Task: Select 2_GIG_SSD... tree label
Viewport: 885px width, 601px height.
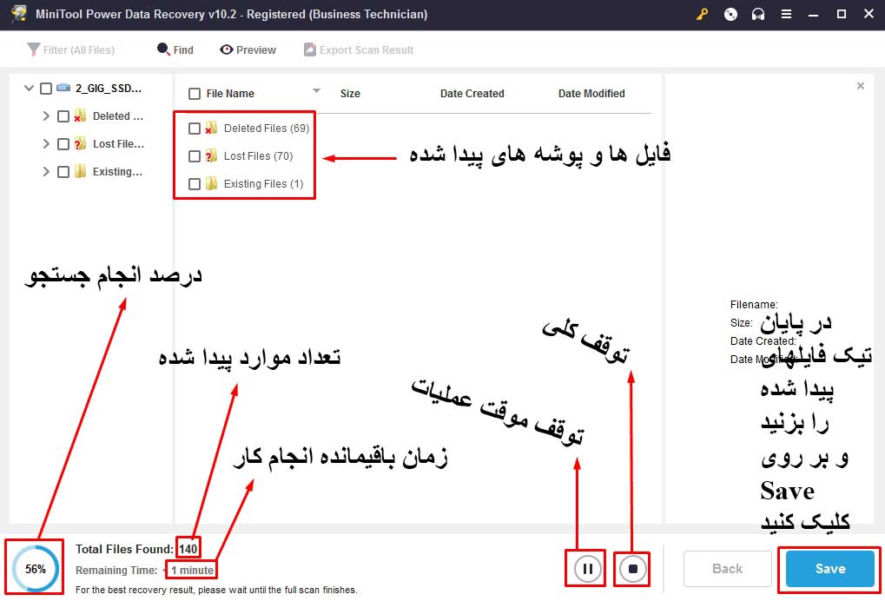Action: pos(109,88)
